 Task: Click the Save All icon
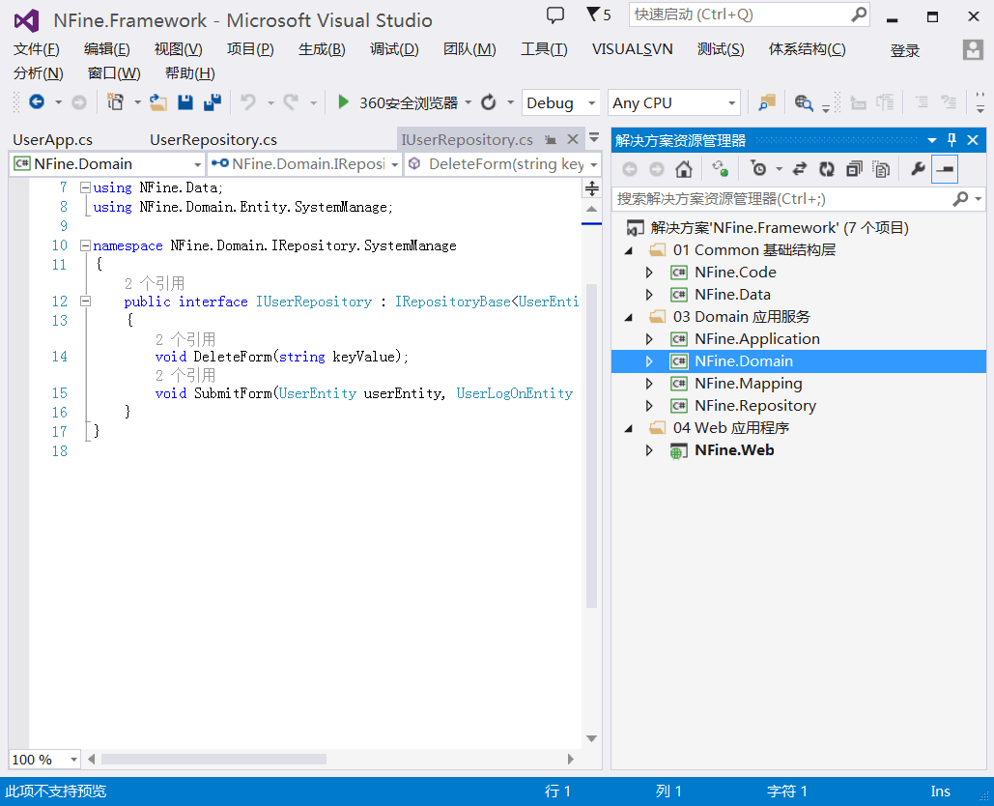213,102
